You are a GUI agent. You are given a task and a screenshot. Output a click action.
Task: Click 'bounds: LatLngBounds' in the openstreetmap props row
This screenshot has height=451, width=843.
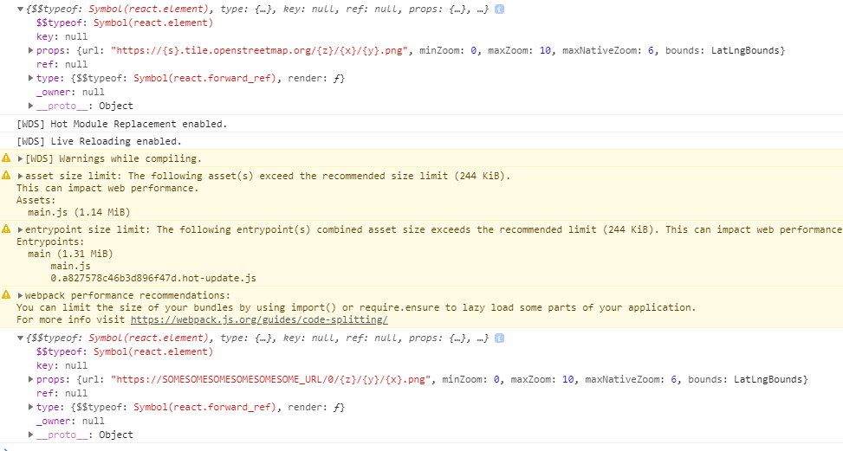[723, 50]
